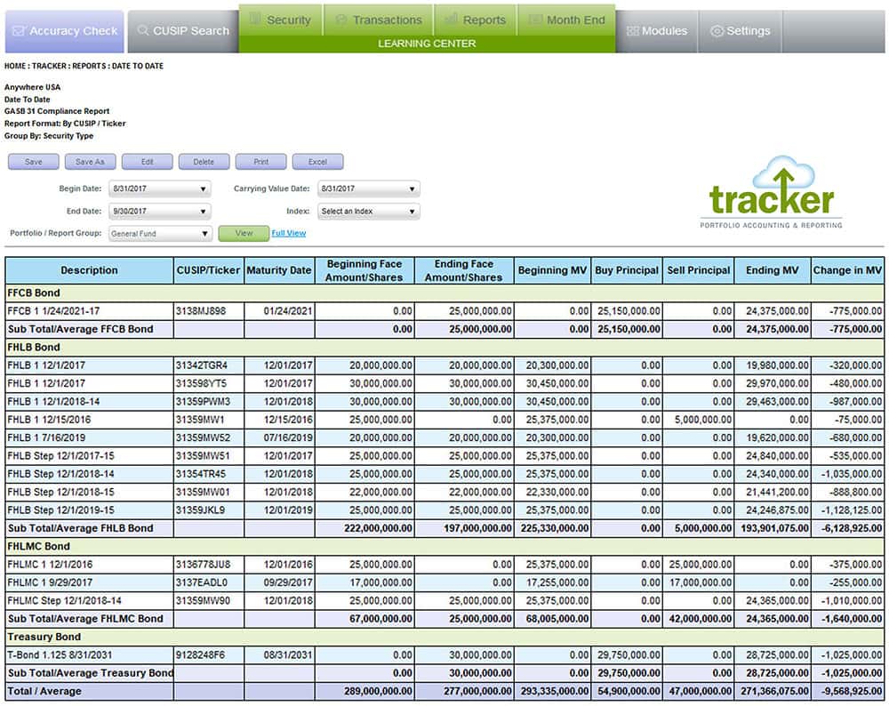Click the Save As button
This screenshot has width=889, height=706.
(90, 162)
